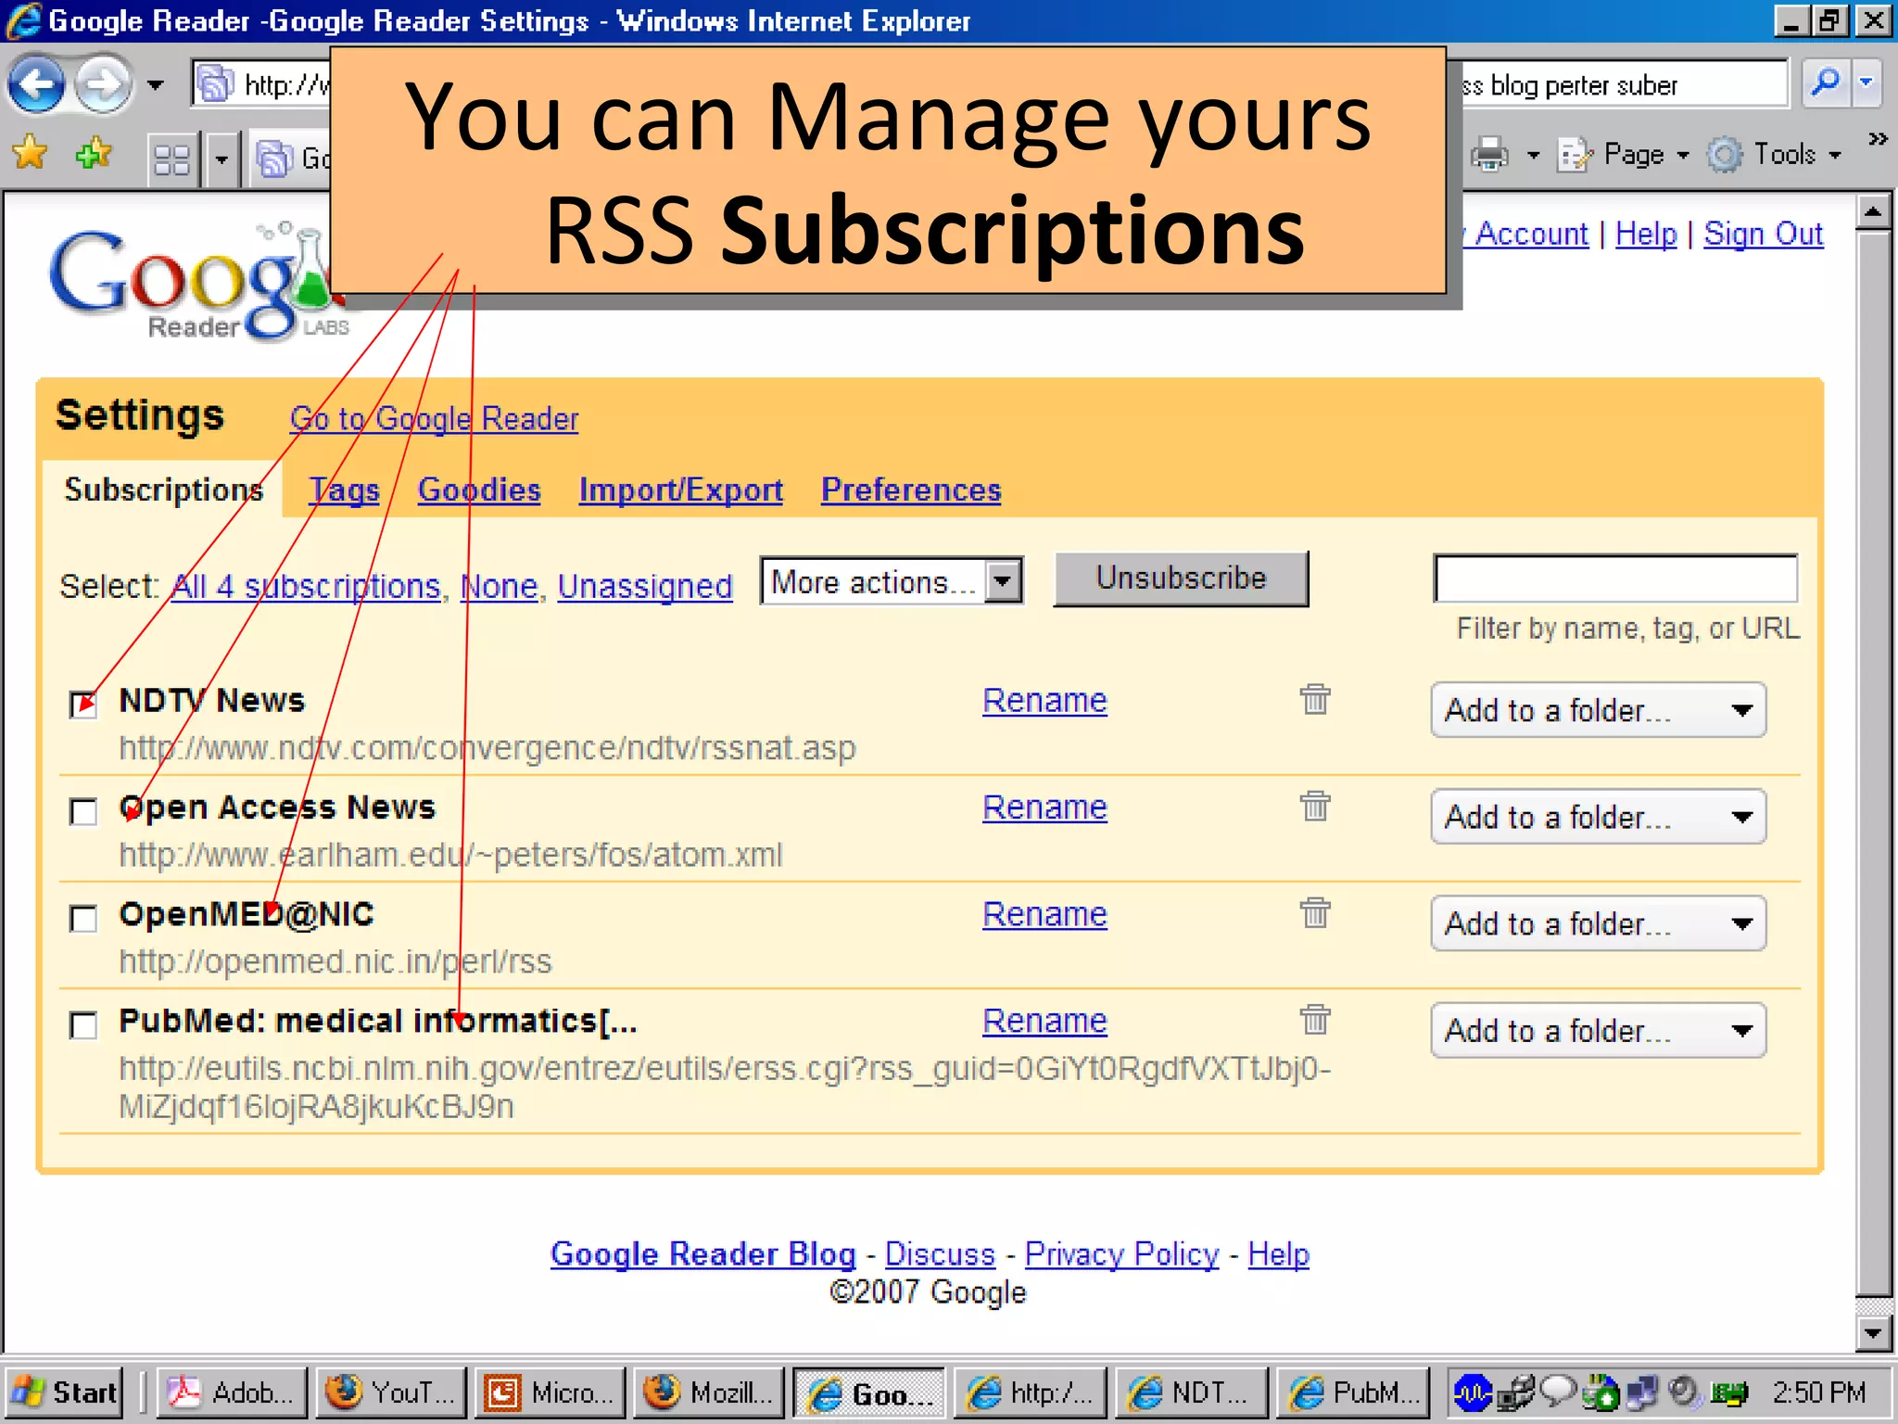
Task: Toggle the PubMed medical informatics checkbox
Action: (x=83, y=1025)
